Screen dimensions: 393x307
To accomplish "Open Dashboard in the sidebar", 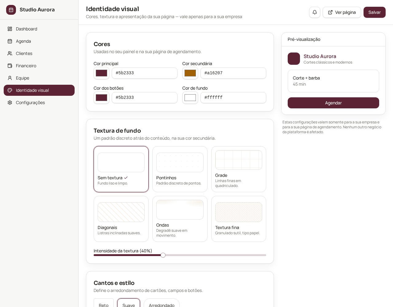I will pos(39,29).
